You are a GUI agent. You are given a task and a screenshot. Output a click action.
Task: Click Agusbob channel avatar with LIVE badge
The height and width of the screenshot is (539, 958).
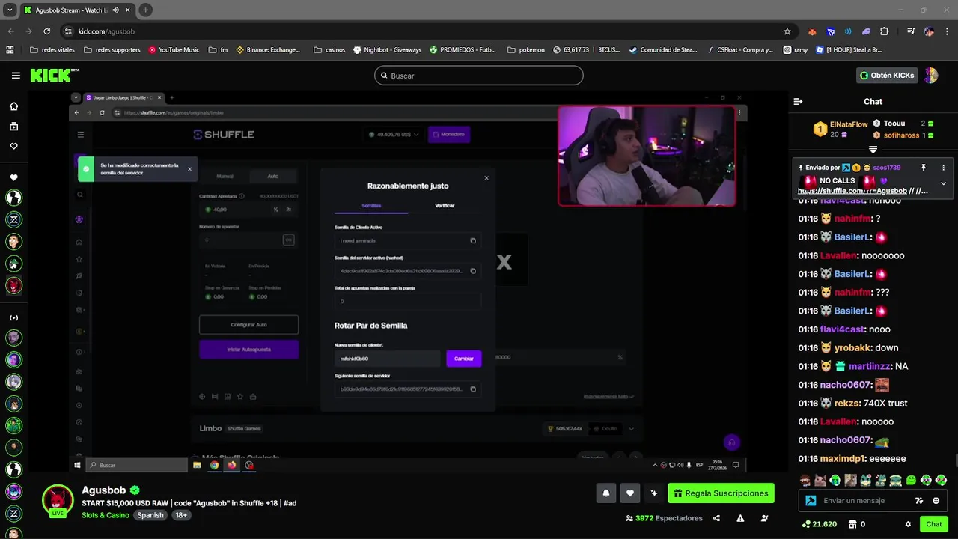click(58, 501)
